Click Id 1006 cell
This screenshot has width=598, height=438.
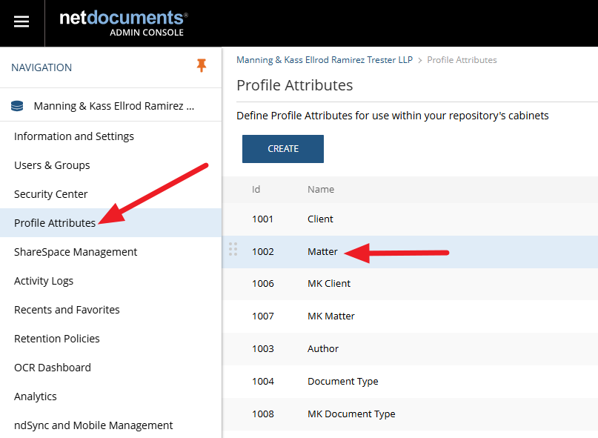(x=263, y=284)
